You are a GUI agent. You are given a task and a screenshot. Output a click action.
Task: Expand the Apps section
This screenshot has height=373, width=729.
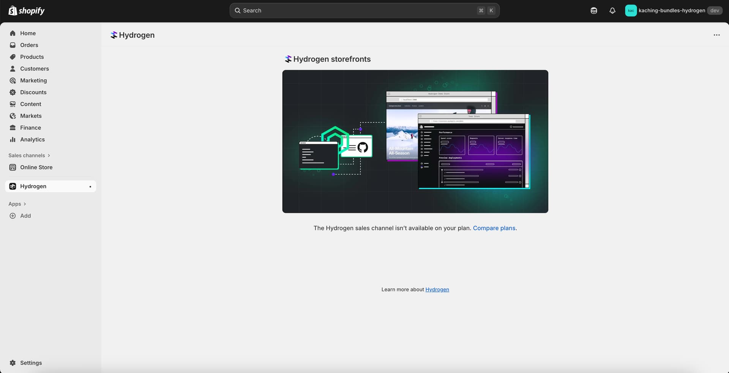[x=17, y=204]
